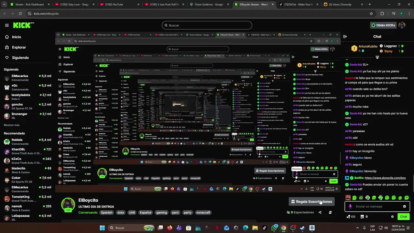414x233 pixels.
Task: Click ArturoKubito in the chat leaderboard
Action: [x=367, y=46]
